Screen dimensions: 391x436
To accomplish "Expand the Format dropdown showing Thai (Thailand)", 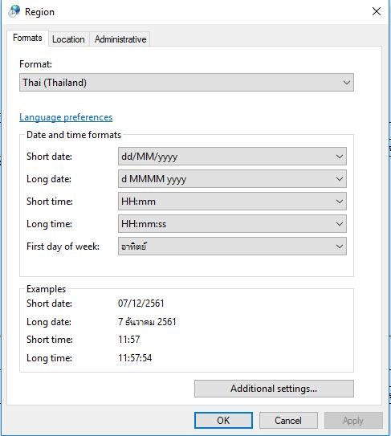I will point(186,83).
